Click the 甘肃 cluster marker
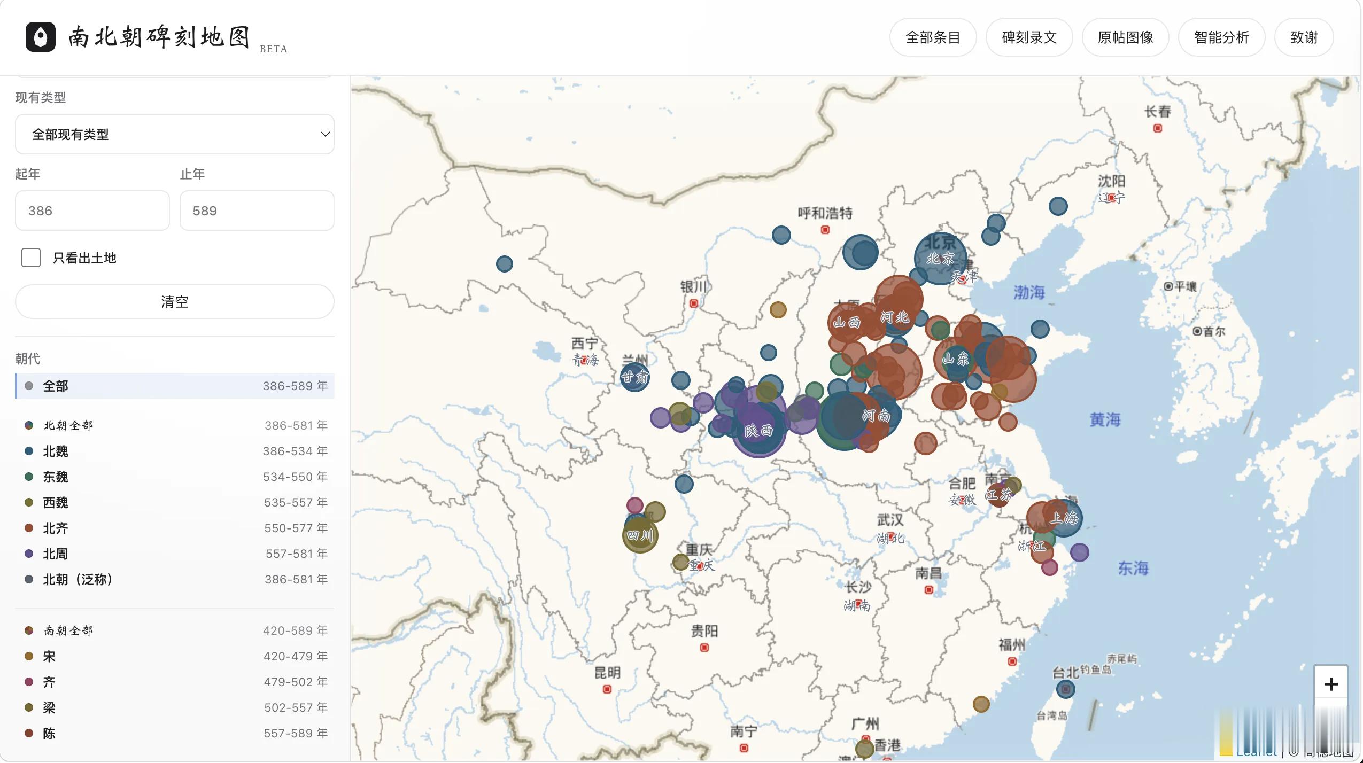The height and width of the screenshot is (763, 1363). (x=634, y=377)
